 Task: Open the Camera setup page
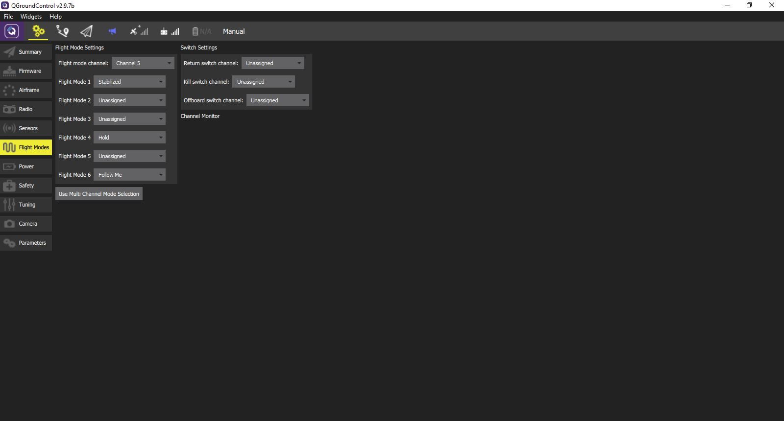pos(26,224)
